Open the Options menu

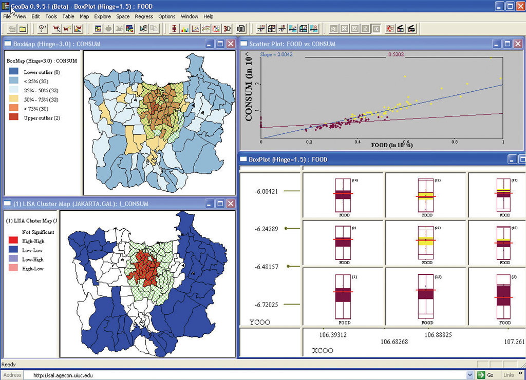pyautogui.click(x=167, y=16)
